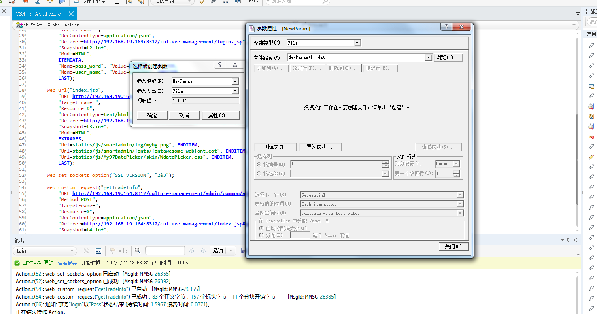The height and width of the screenshot is (314, 597).
Task: Open the 选择下一行 Sequential dropdown
Action: pyautogui.click(x=460, y=195)
